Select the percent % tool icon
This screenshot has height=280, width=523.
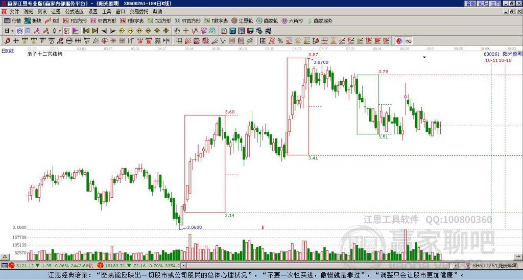pyautogui.click(x=280, y=41)
